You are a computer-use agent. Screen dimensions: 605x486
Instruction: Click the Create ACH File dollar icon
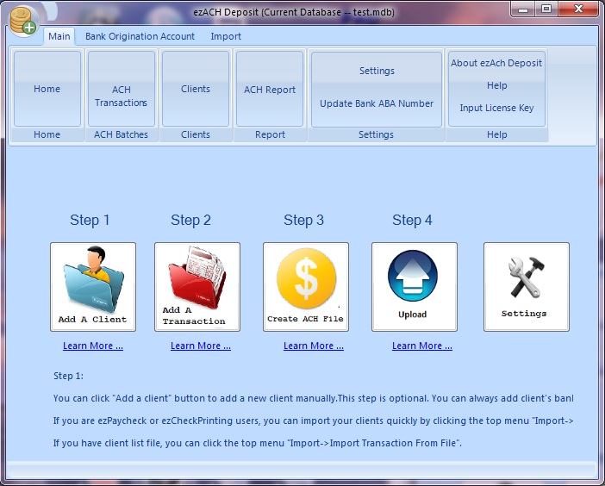click(x=305, y=286)
